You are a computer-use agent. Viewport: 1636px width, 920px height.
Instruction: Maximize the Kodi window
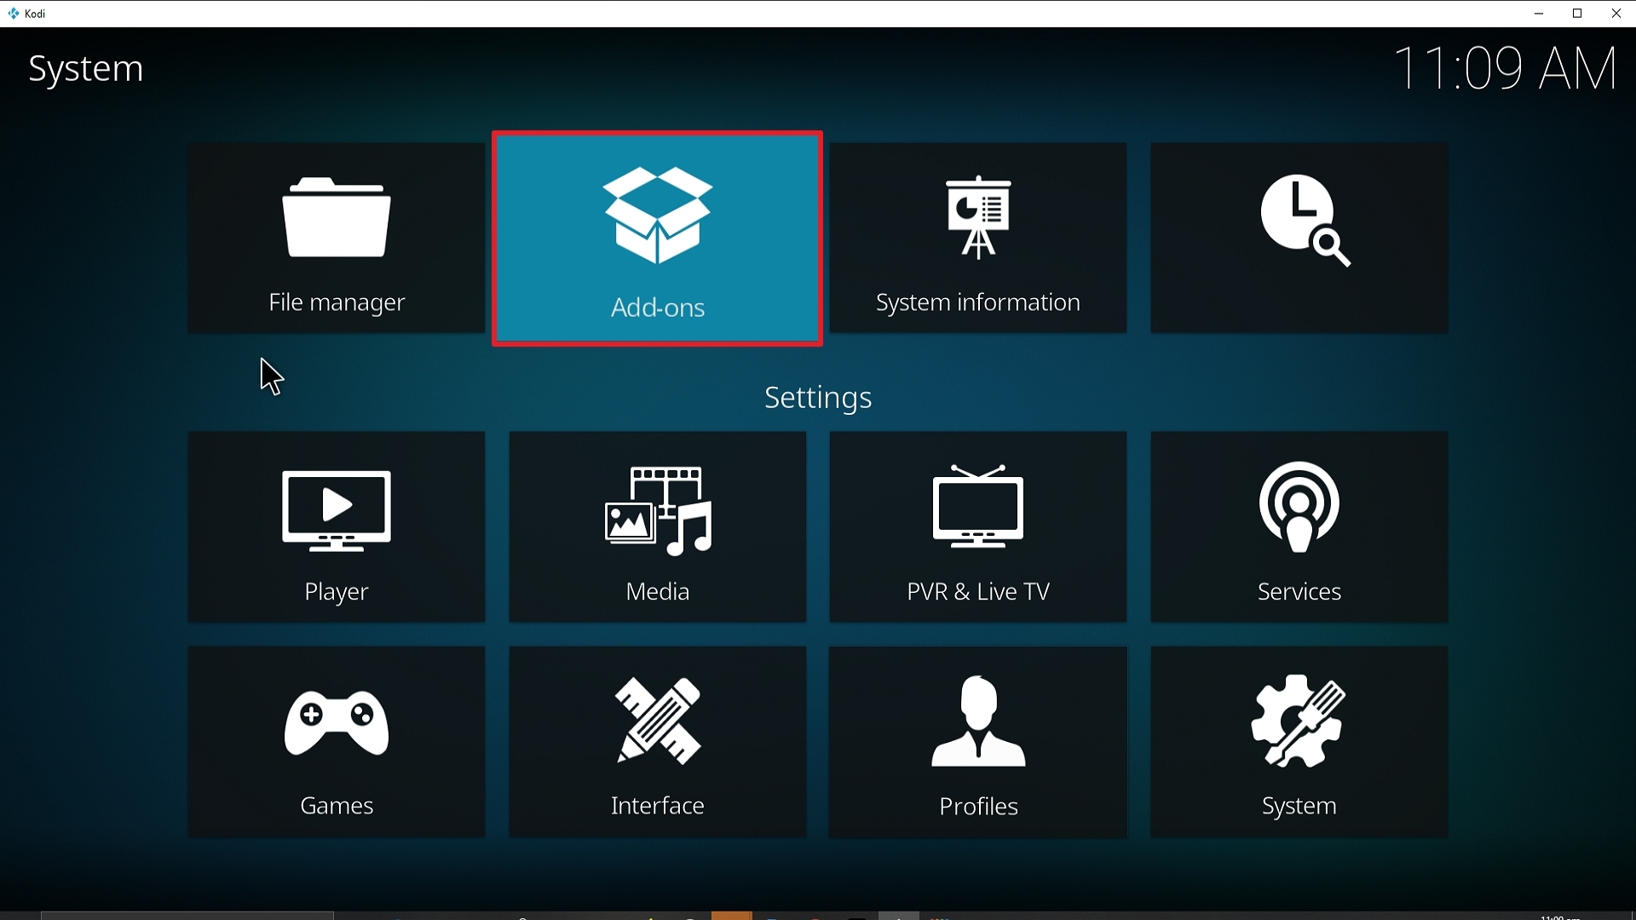pos(1578,14)
